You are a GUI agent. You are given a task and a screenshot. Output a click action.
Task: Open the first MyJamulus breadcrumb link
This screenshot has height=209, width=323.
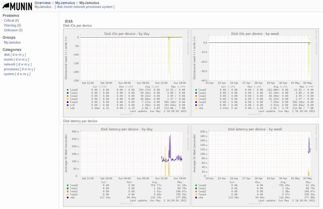tap(65, 3)
